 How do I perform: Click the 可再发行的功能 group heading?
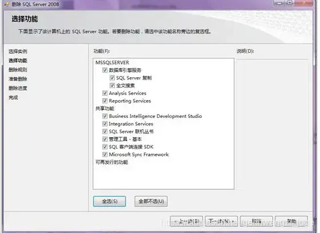(111, 162)
